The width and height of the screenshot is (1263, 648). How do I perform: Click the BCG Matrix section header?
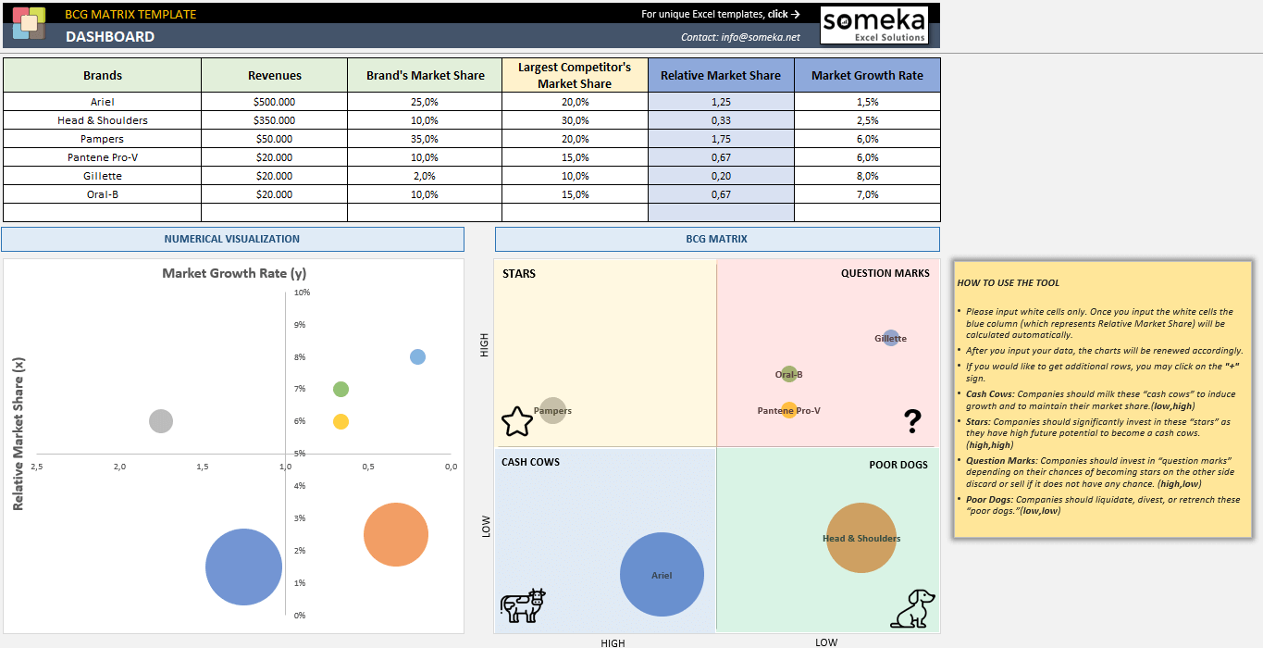[x=717, y=239]
